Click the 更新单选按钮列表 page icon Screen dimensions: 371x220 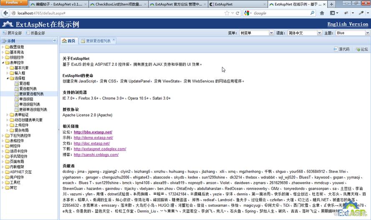tap(17, 110)
